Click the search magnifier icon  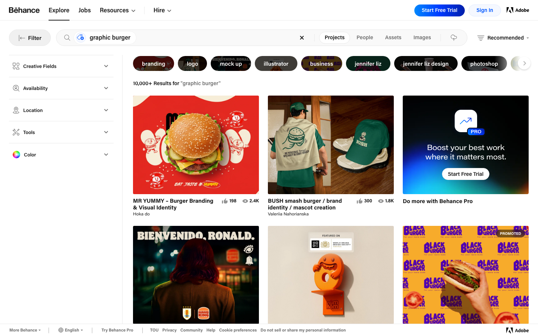click(x=67, y=38)
